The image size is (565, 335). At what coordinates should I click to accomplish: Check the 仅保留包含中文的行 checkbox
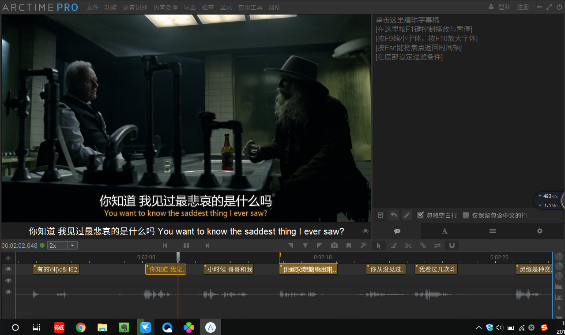pos(466,215)
